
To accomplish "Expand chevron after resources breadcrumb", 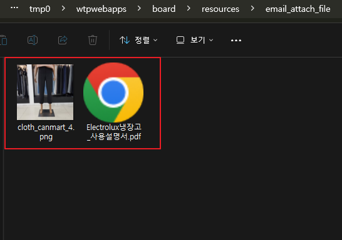I will click(x=252, y=9).
